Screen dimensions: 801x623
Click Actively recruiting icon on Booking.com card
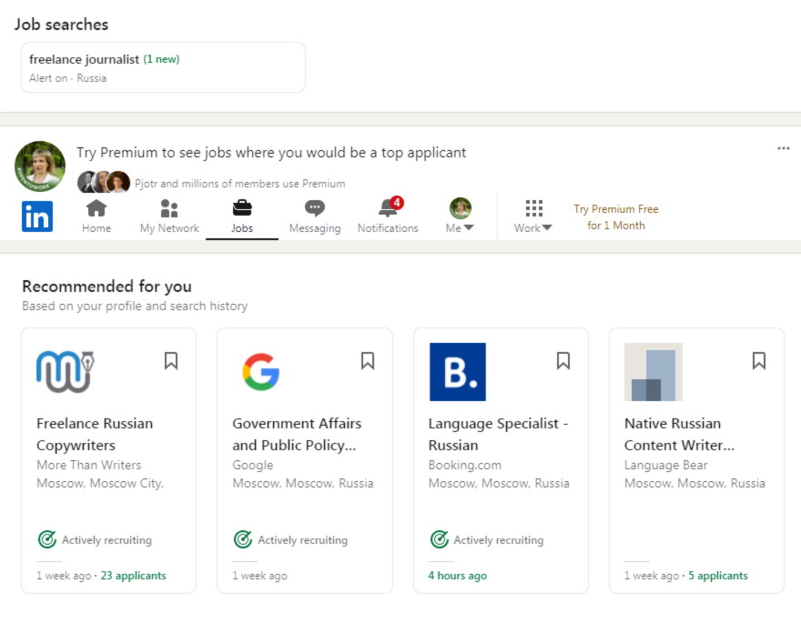[x=439, y=539]
